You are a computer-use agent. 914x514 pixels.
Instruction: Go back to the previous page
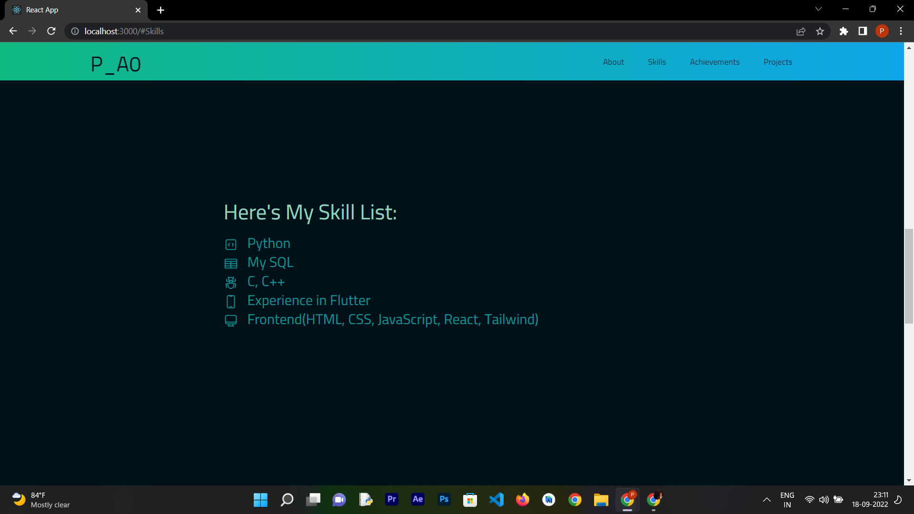click(13, 31)
